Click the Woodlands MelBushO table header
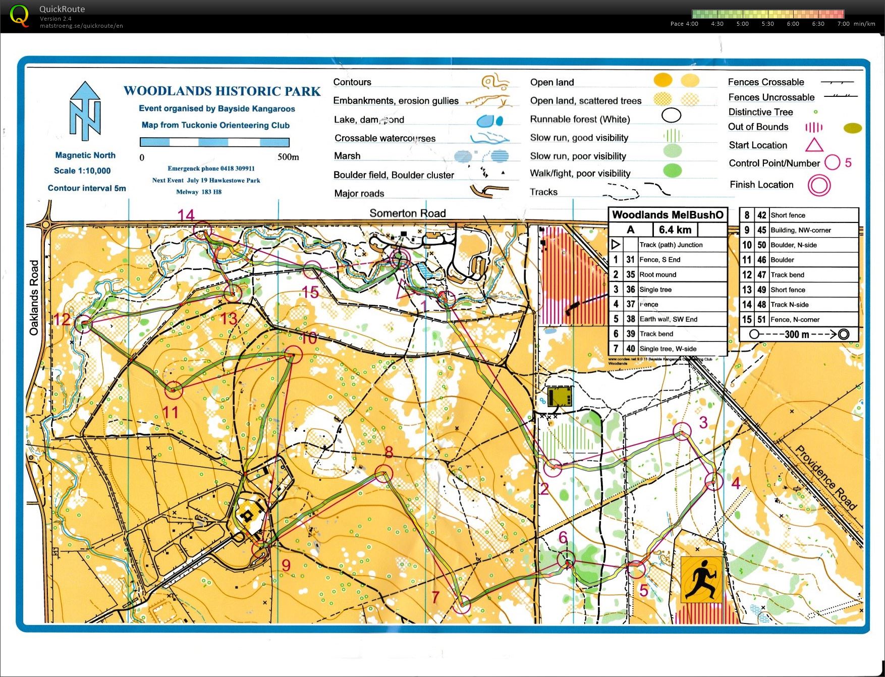885x677 pixels. (x=667, y=215)
